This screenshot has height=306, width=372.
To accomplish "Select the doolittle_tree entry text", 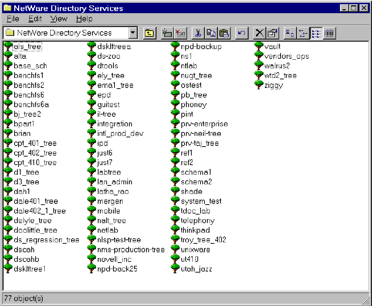I will (35, 230).
